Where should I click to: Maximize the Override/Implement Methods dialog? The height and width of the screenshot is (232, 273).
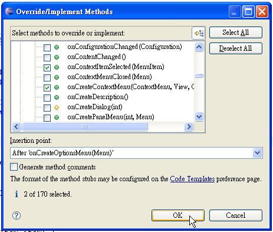coord(249,11)
